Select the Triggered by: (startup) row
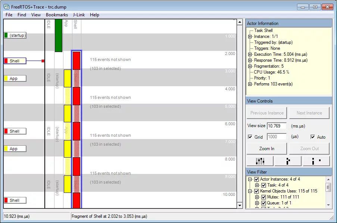 pyautogui.click(x=273, y=42)
